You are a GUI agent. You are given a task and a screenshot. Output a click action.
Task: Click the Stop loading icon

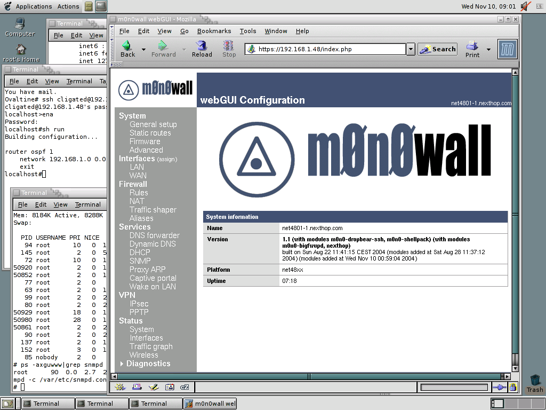(229, 45)
